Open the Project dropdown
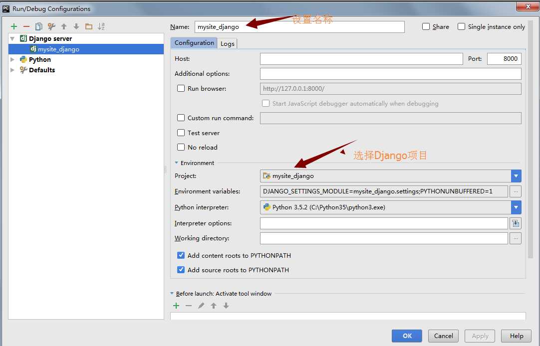Screen dimensions: 540x346 (516, 176)
